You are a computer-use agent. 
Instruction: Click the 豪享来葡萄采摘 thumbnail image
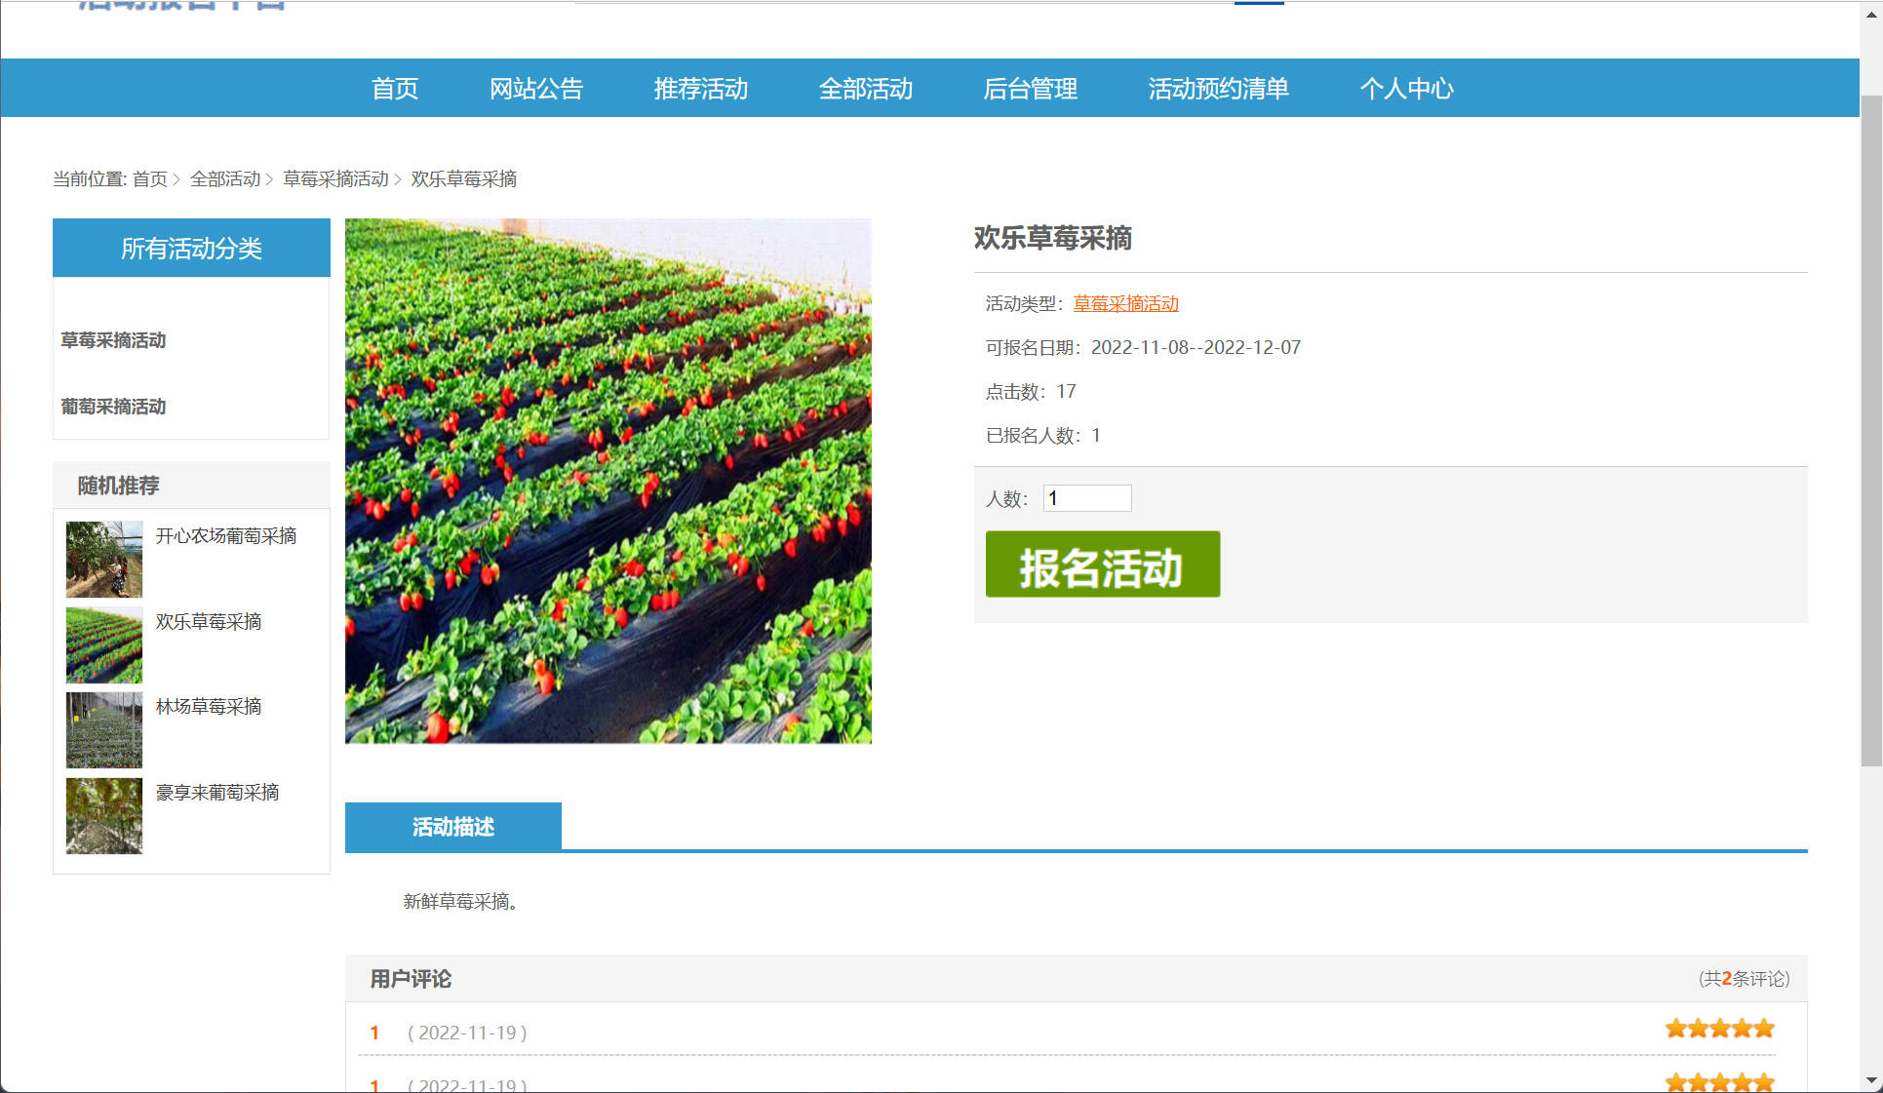(x=103, y=816)
